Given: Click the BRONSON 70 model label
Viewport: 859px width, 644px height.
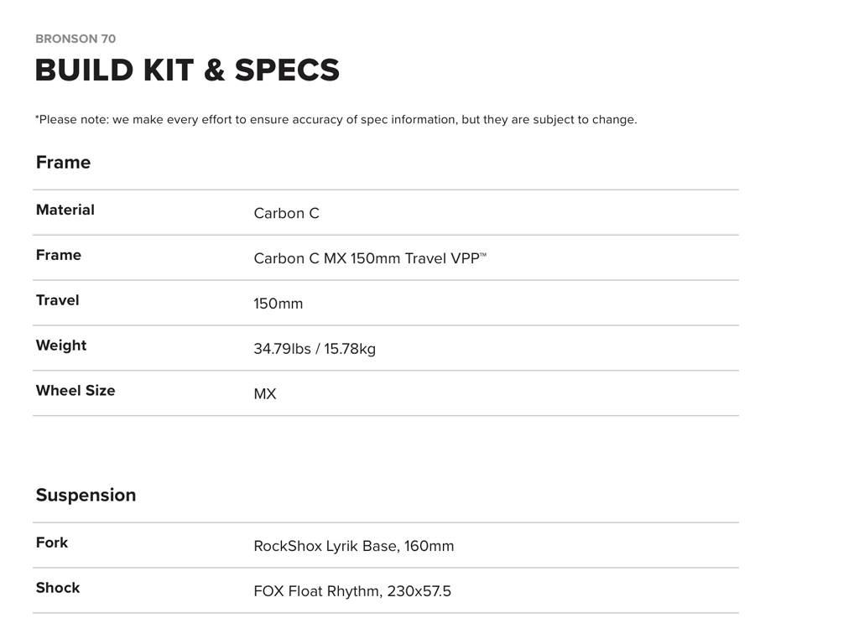Looking at the screenshot, I should (75, 39).
